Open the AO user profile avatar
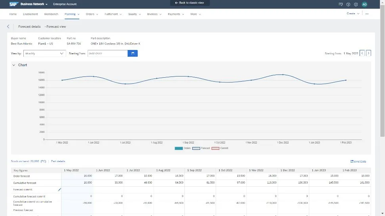Viewport: 385px width, 216px height. pyautogui.click(x=364, y=4)
